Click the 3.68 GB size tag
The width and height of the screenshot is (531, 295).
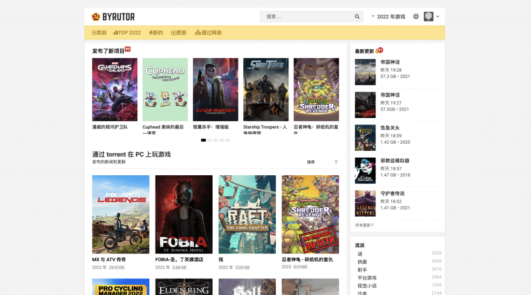[x=179, y=268]
